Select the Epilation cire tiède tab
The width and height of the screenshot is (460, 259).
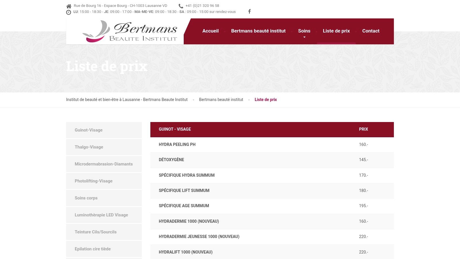104,249
